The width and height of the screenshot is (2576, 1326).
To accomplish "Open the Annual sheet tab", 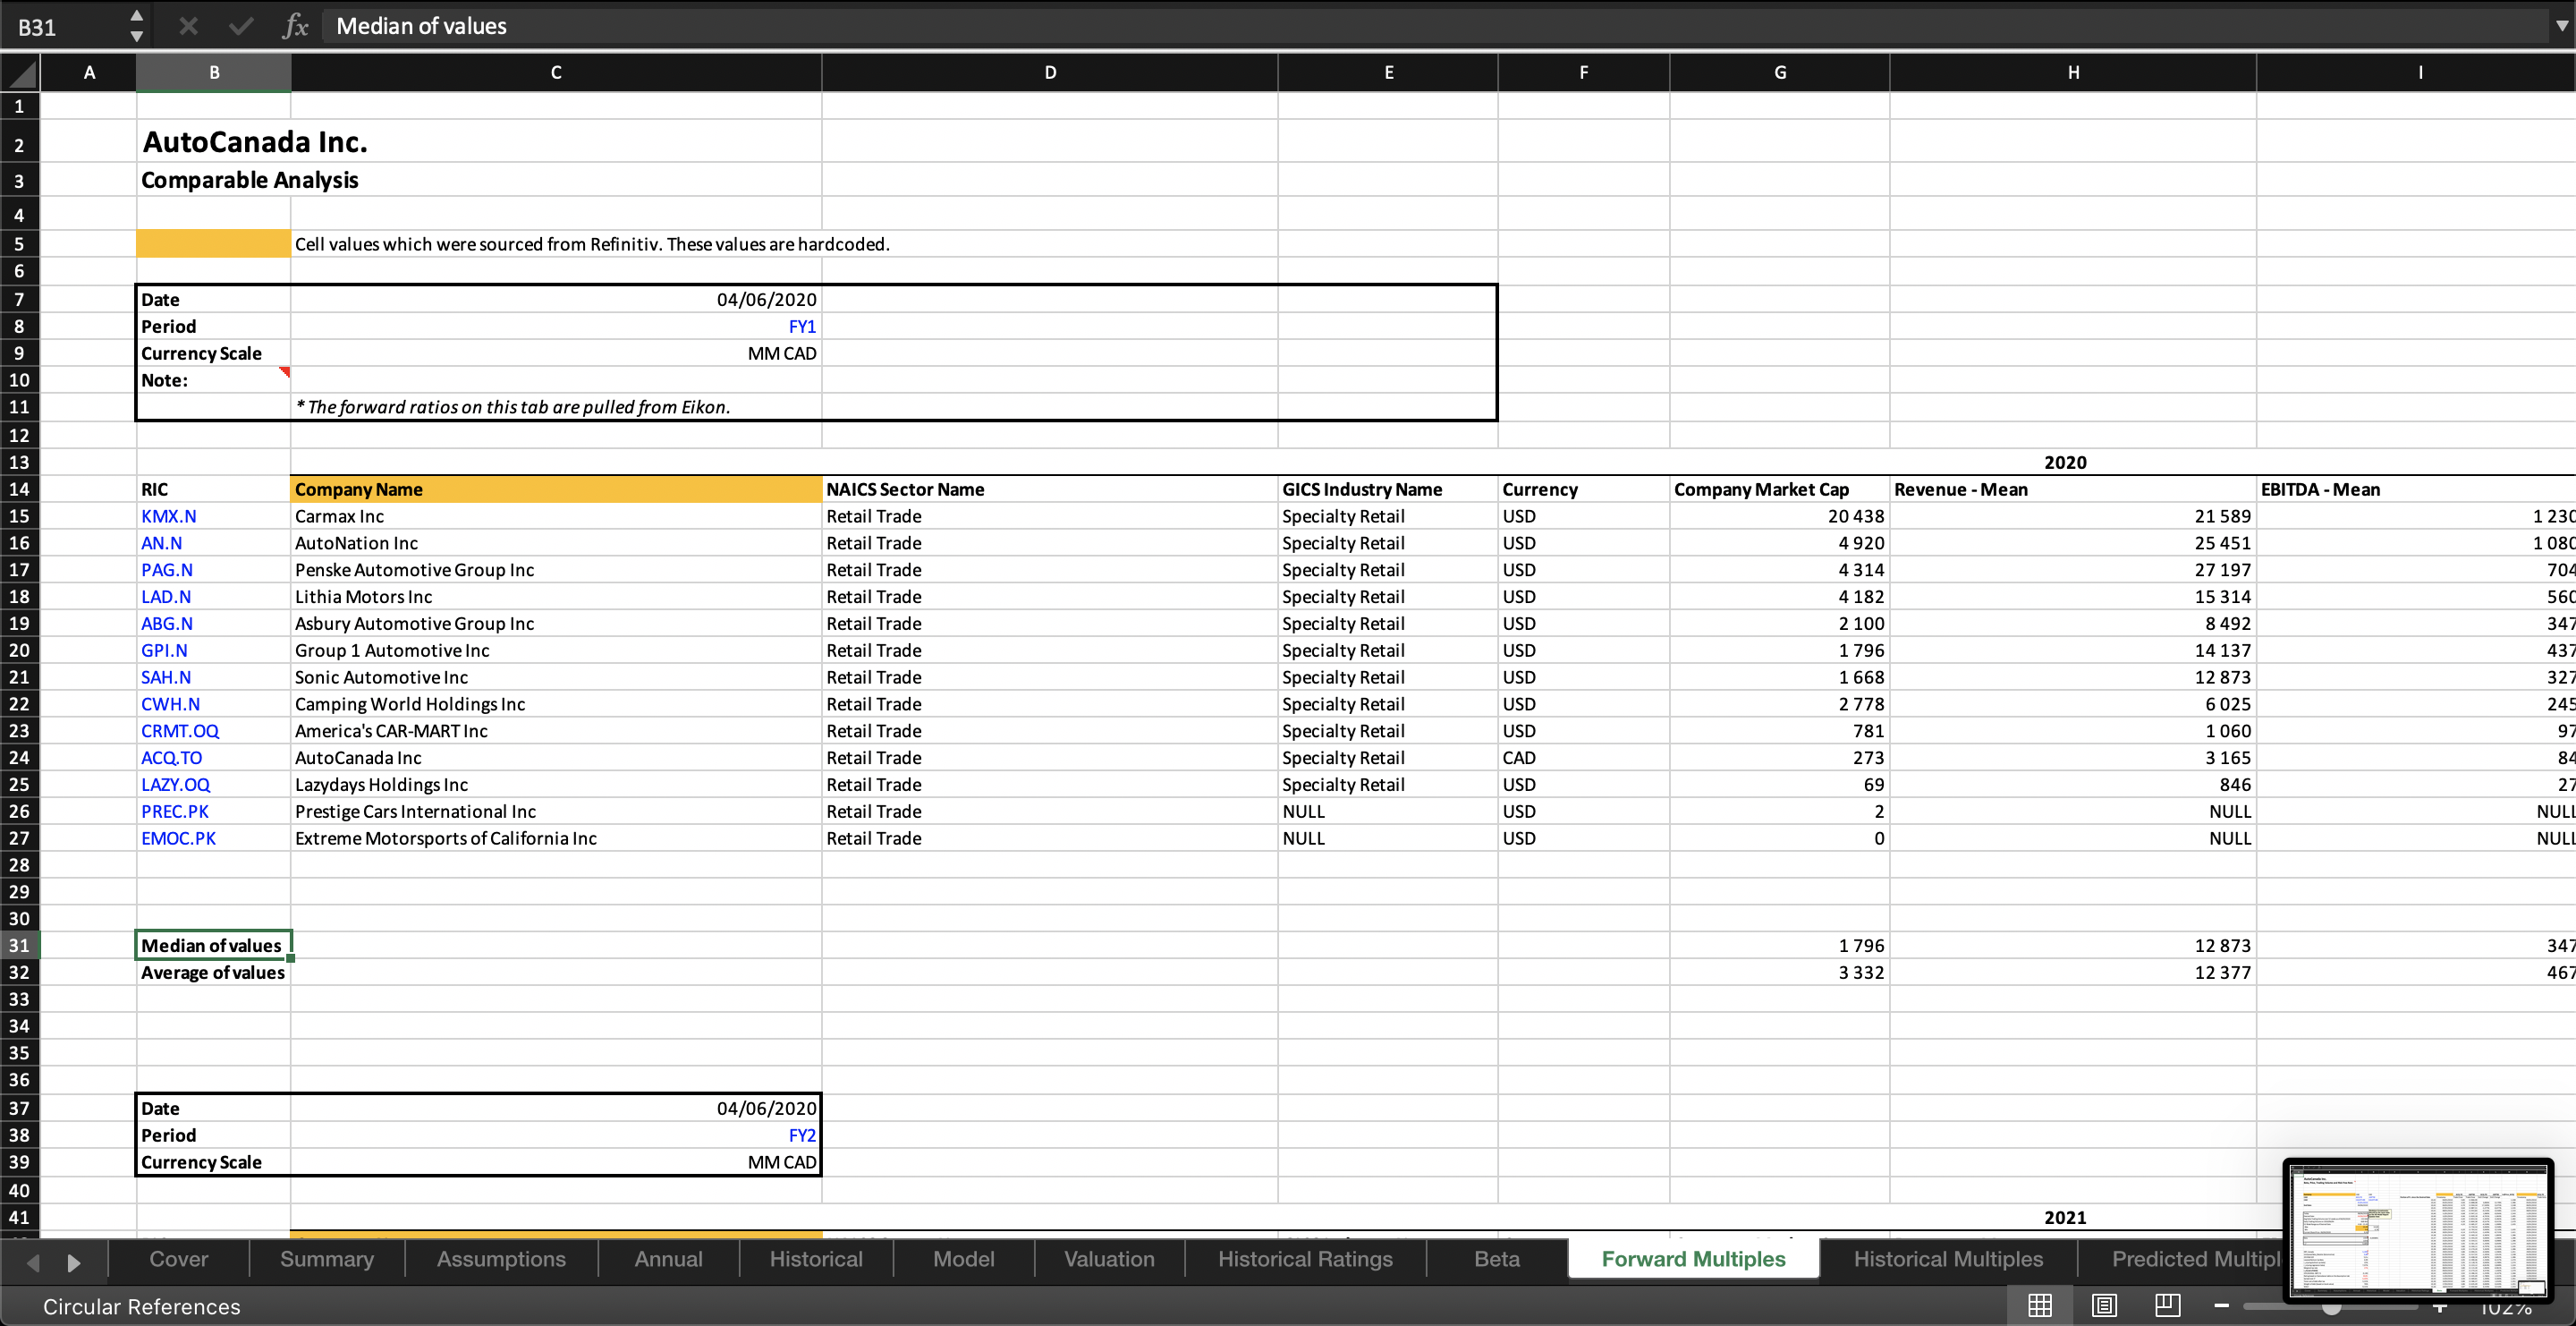I will click(x=669, y=1259).
